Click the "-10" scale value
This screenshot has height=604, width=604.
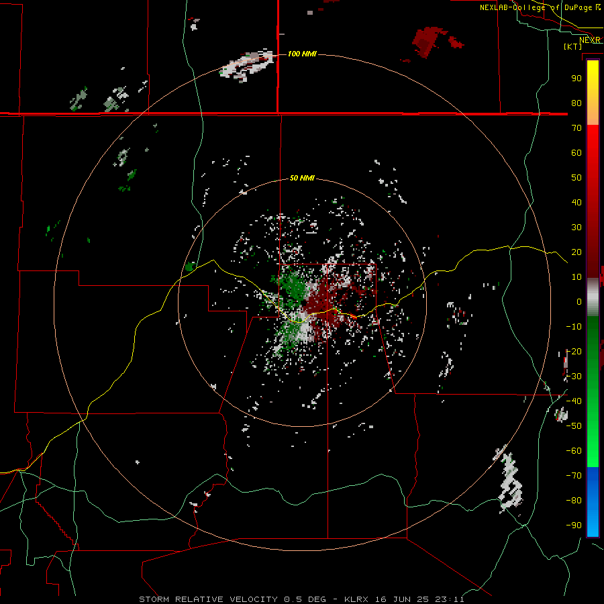click(x=574, y=327)
